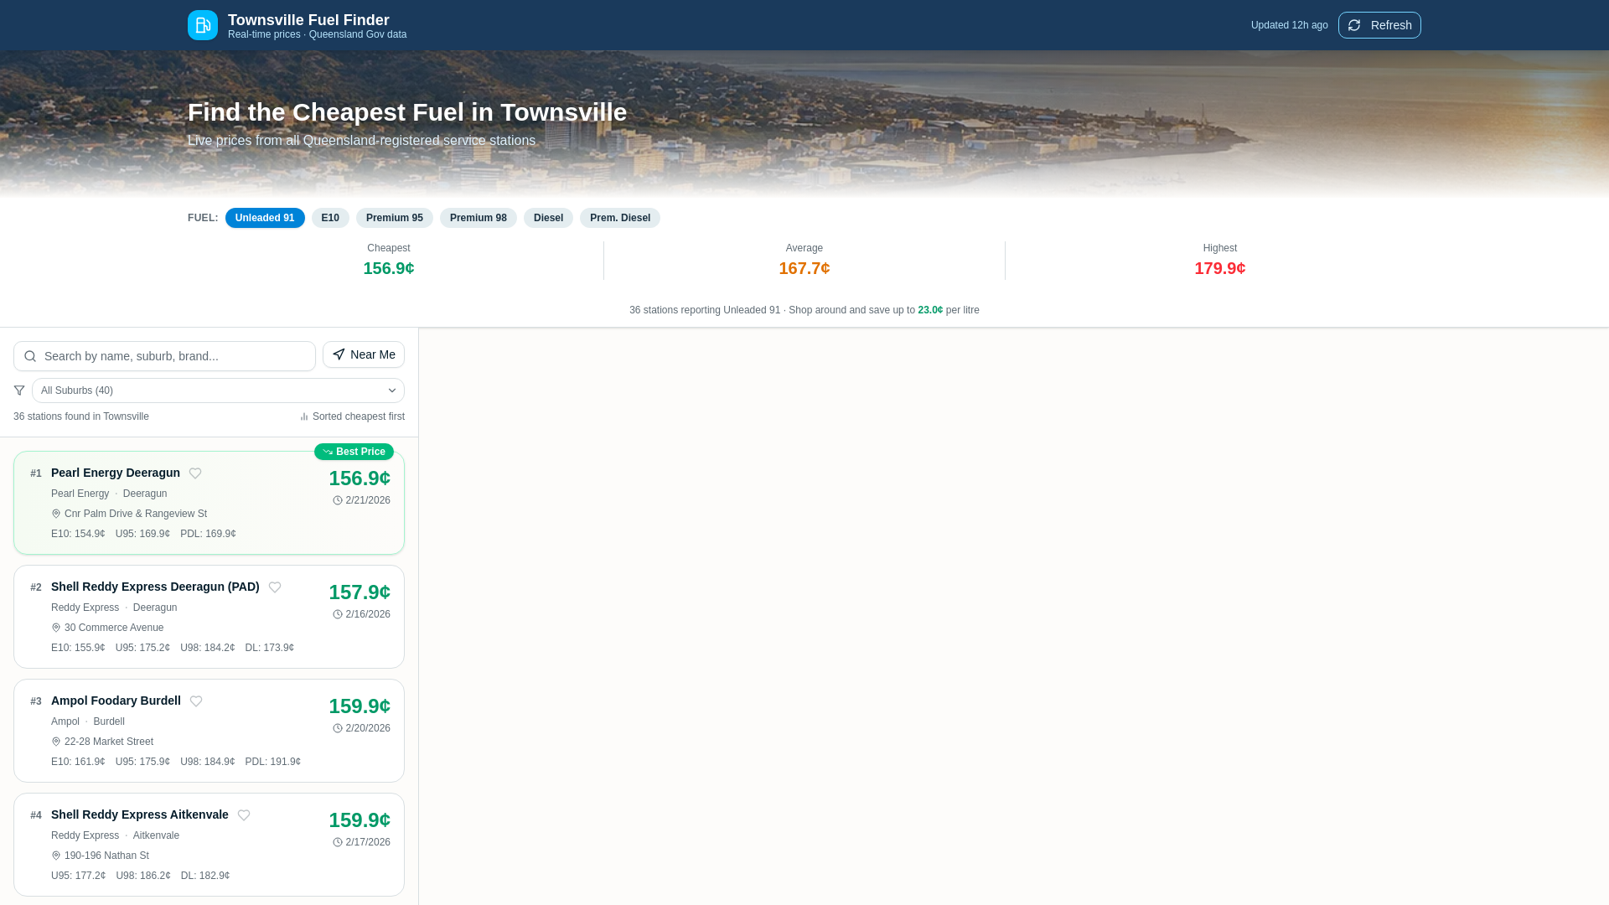1609x905 pixels.
Task: Click the search magnifier icon
Action: pos(30,356)
